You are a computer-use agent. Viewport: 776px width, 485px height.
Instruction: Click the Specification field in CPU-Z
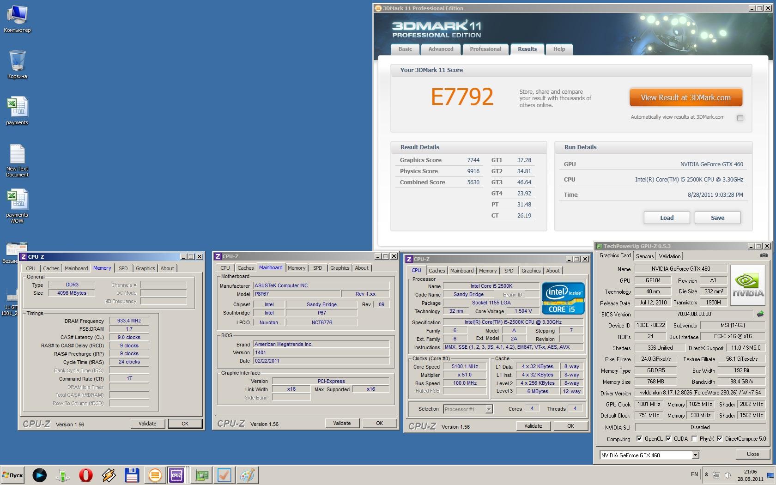tap(513, 322)
